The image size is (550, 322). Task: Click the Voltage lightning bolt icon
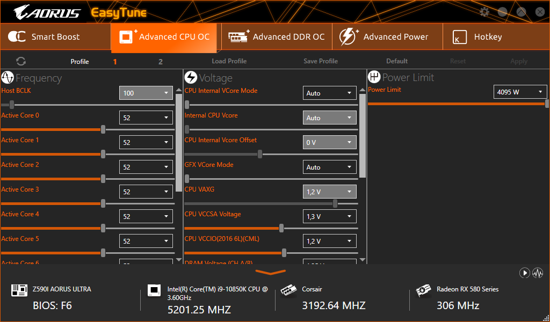(x=191, y=77)
